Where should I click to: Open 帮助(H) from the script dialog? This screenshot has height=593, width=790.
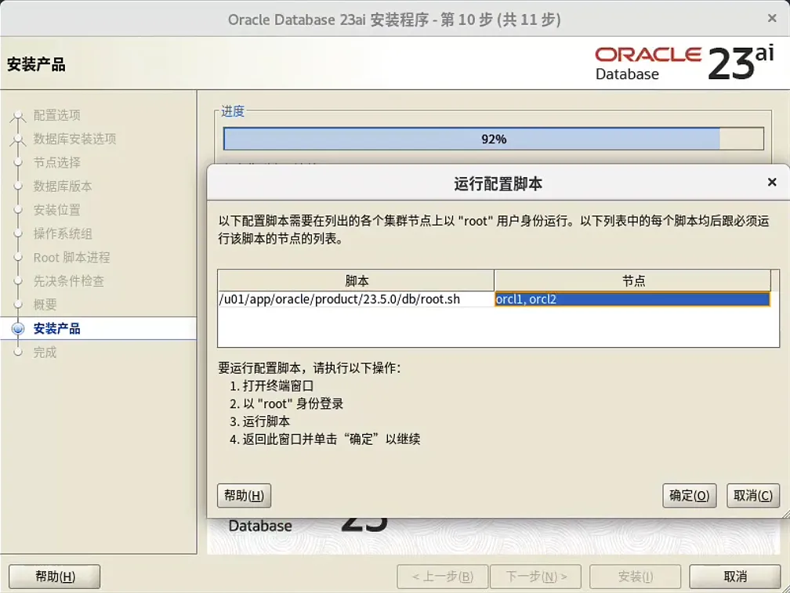tap(244, 495)
